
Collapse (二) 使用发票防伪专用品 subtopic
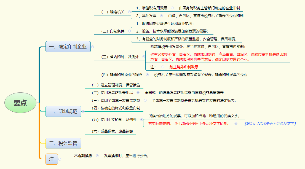click(x=138, y=93)
